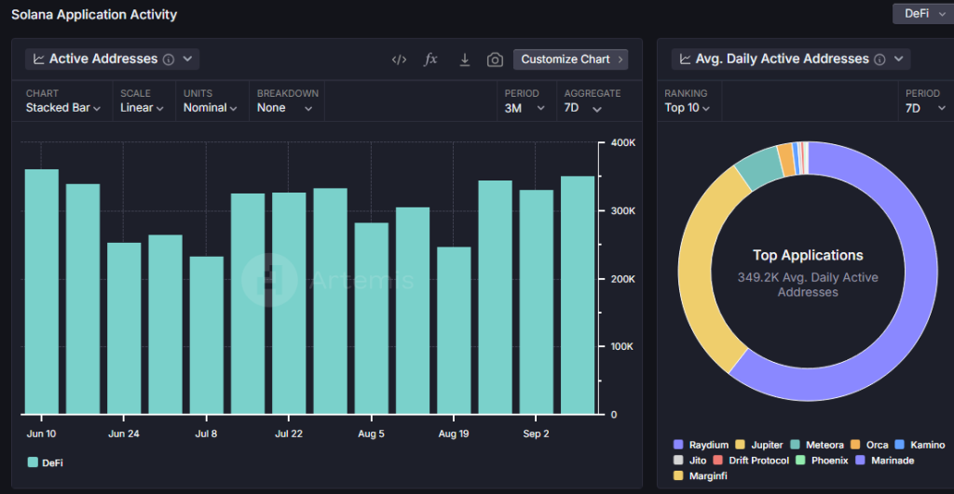Viewport: 954px width, 494px height.
Task: Click the Jun 10 bar in chart
Action: coord(41,292)
